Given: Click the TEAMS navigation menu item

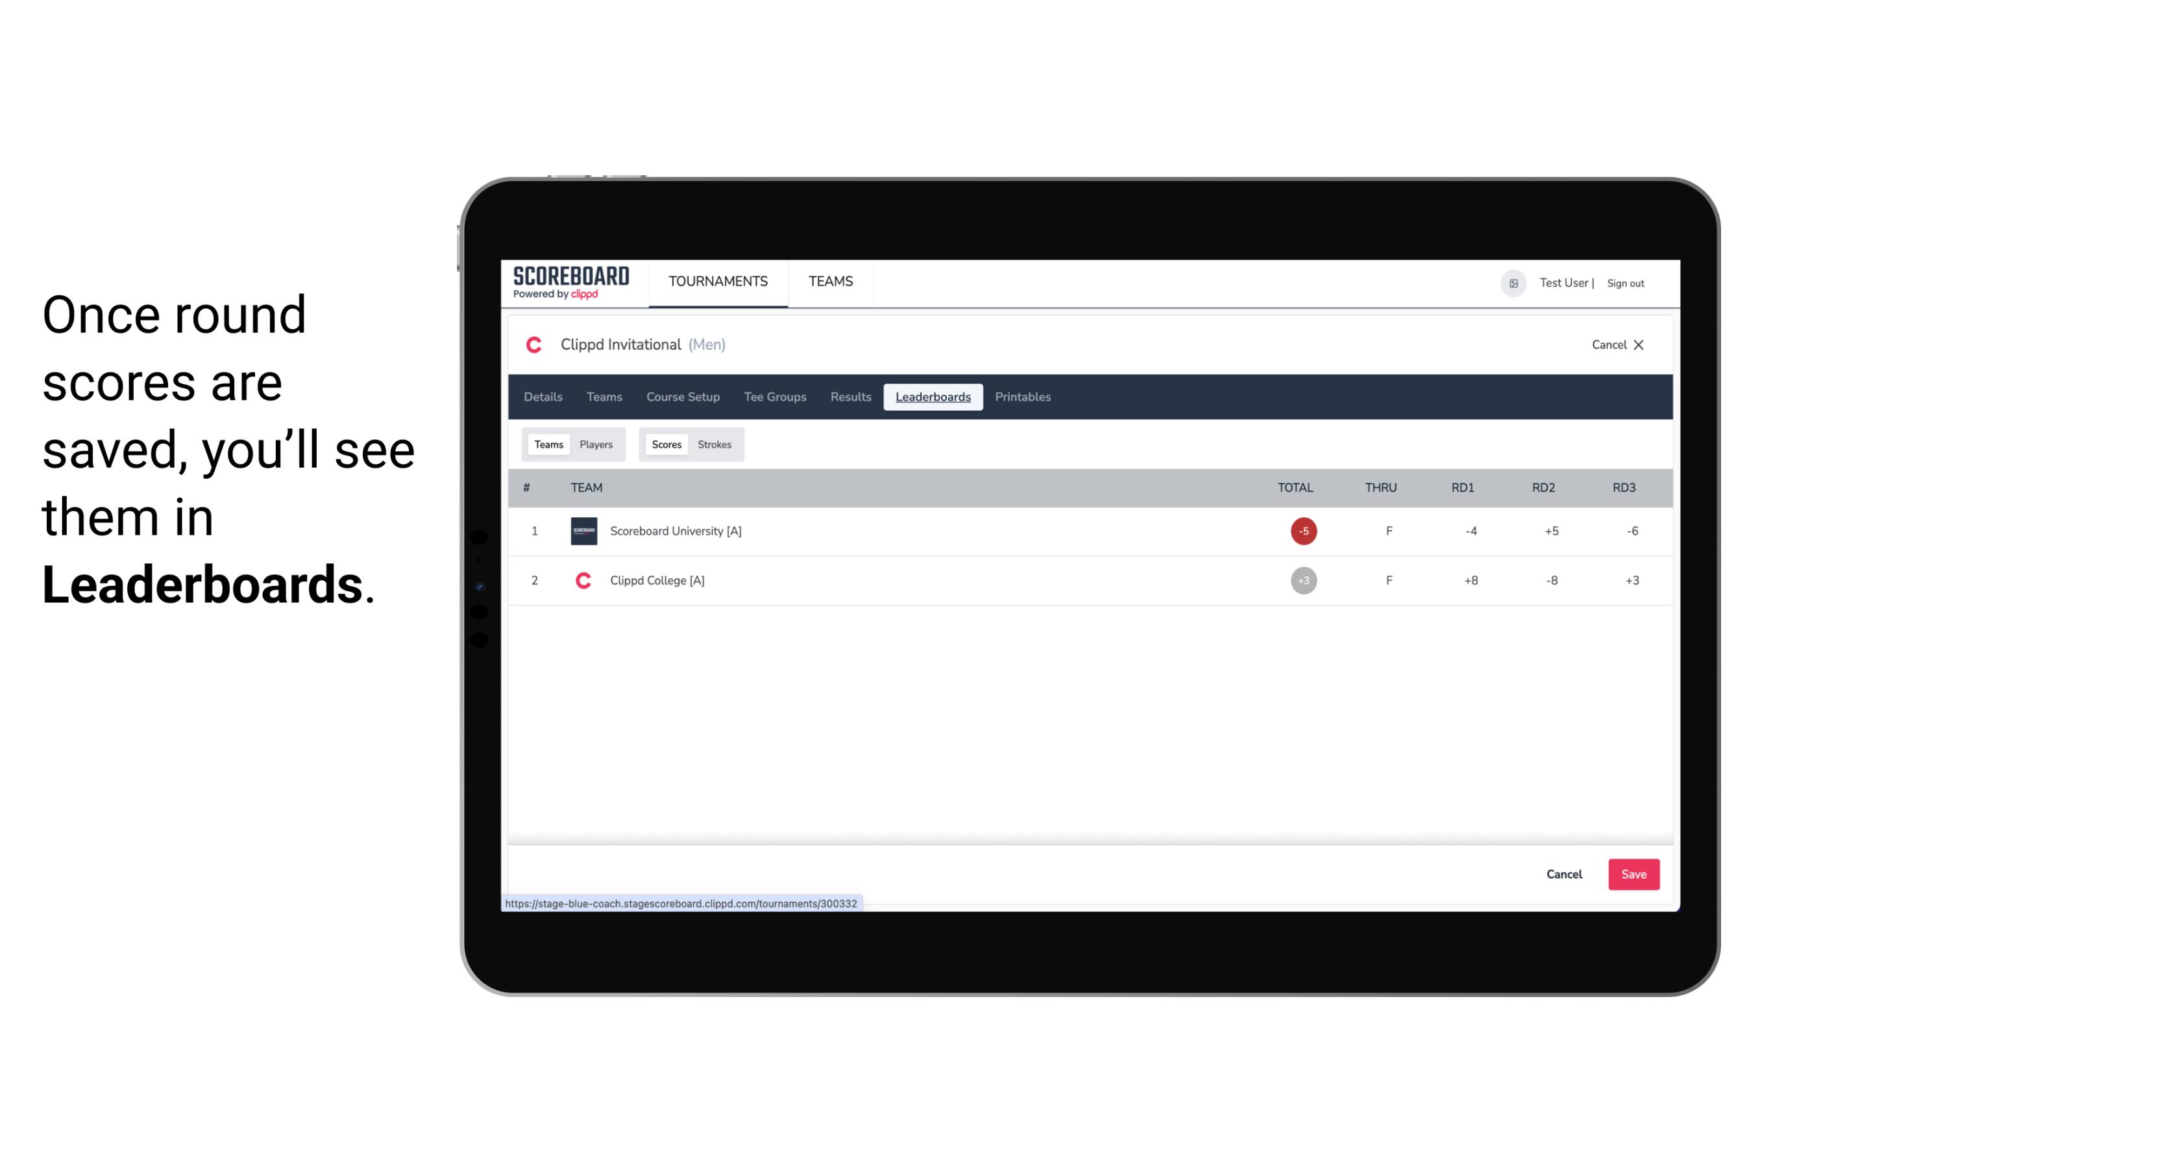Looking at the screenshot, I should (830, 282).
